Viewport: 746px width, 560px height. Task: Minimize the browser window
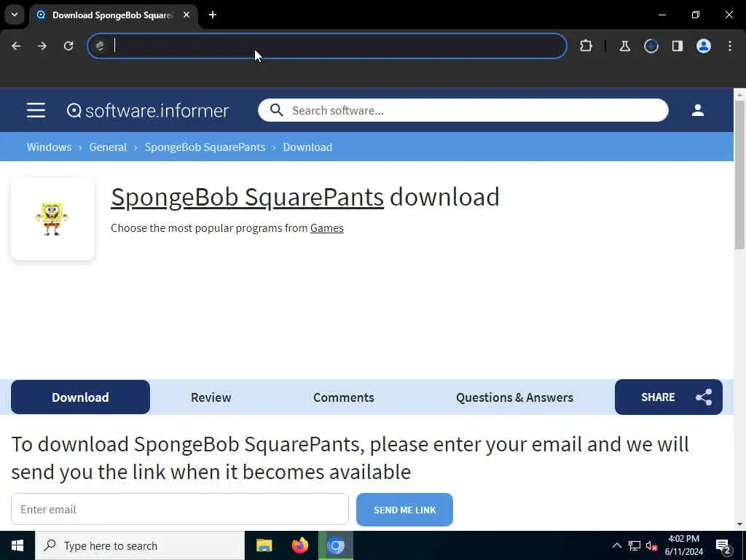[661, 15]
